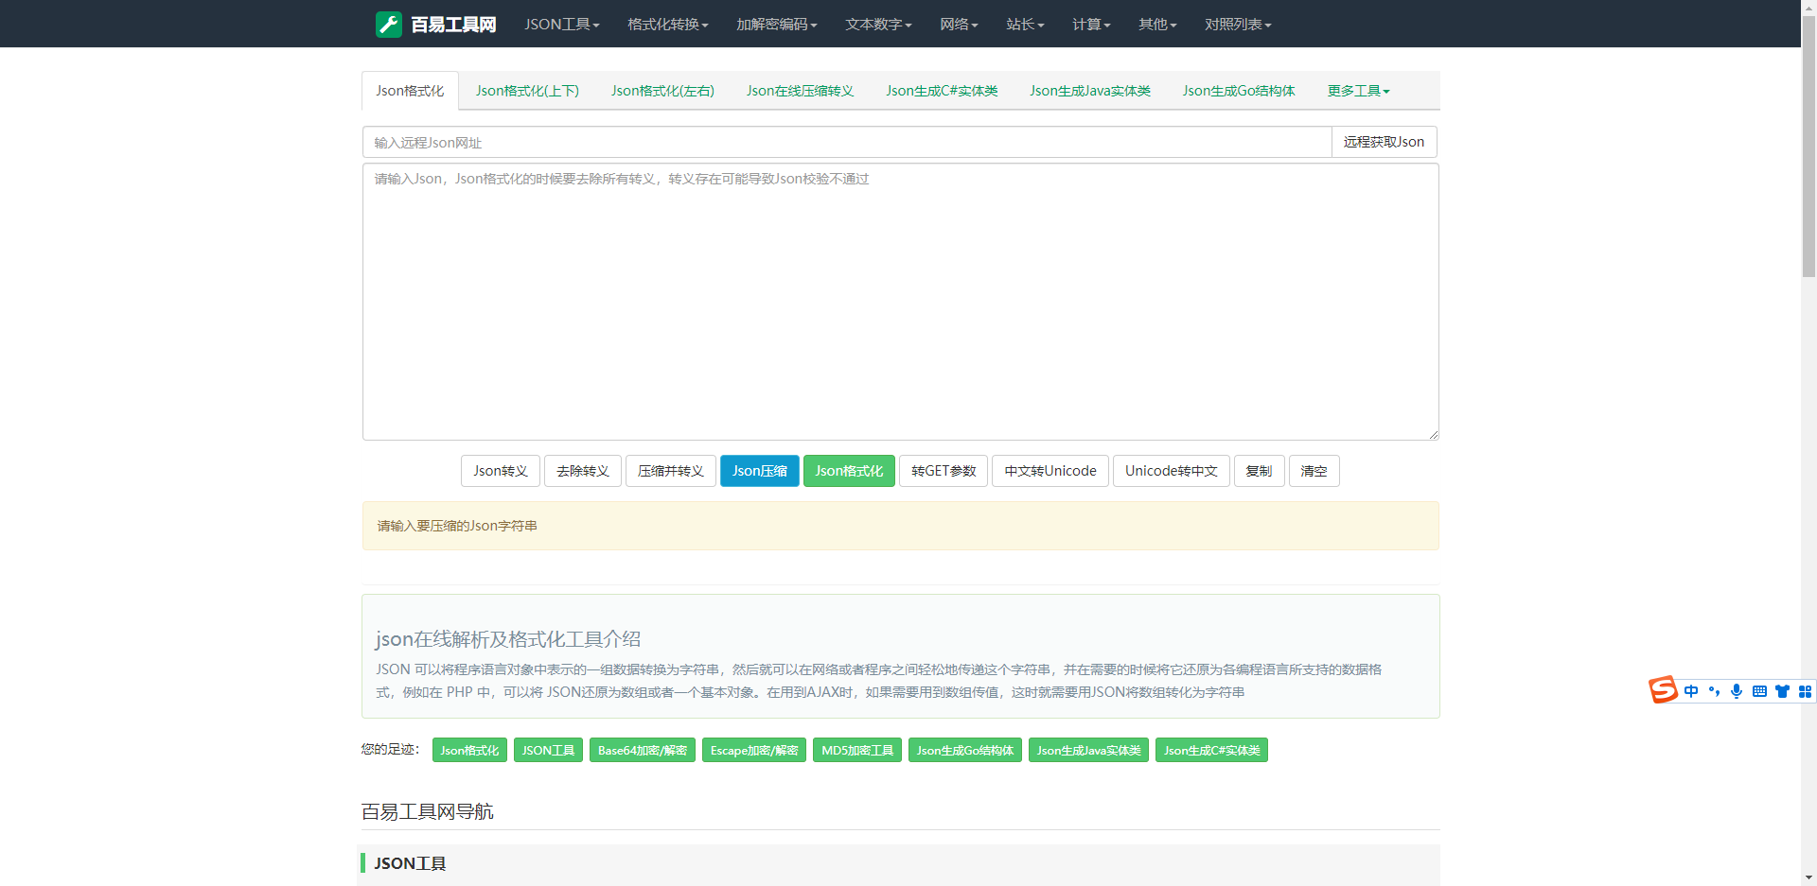
Task: Click the wrench logo icon of 百易工具网
Action: tap(388, 25)
